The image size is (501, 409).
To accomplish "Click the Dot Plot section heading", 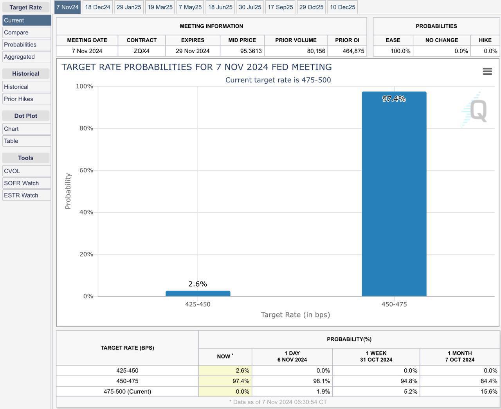I will pyautogui.click(x=26, y=116).
